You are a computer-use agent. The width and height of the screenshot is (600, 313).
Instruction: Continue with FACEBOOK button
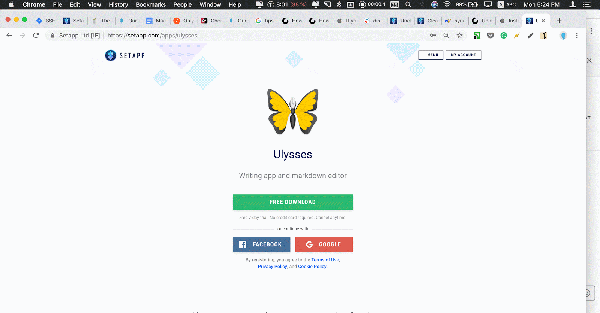click(261, 244)
